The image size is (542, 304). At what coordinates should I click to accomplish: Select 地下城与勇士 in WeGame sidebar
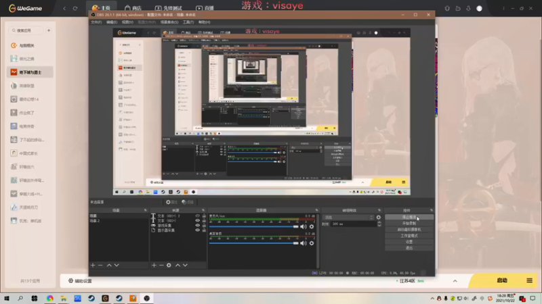[30, 72]
